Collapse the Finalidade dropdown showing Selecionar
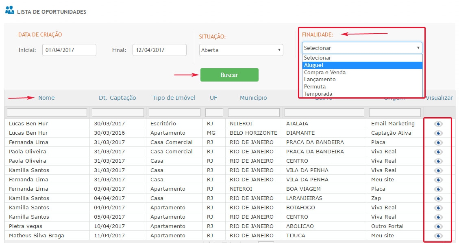 click(x=362, y=48)
